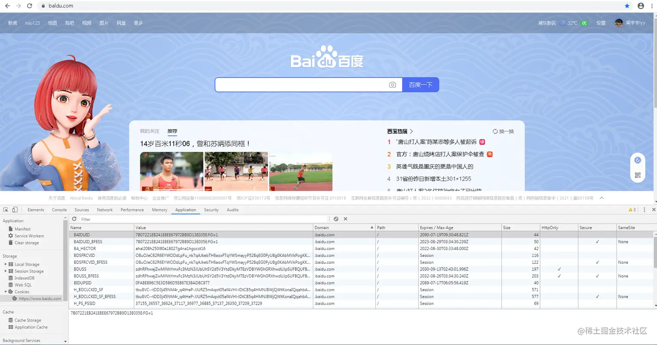This screenshot has height=345, width=657.
Task: Click the 换一换 refresh icon in hot search
Action: [x=495, y=131]
